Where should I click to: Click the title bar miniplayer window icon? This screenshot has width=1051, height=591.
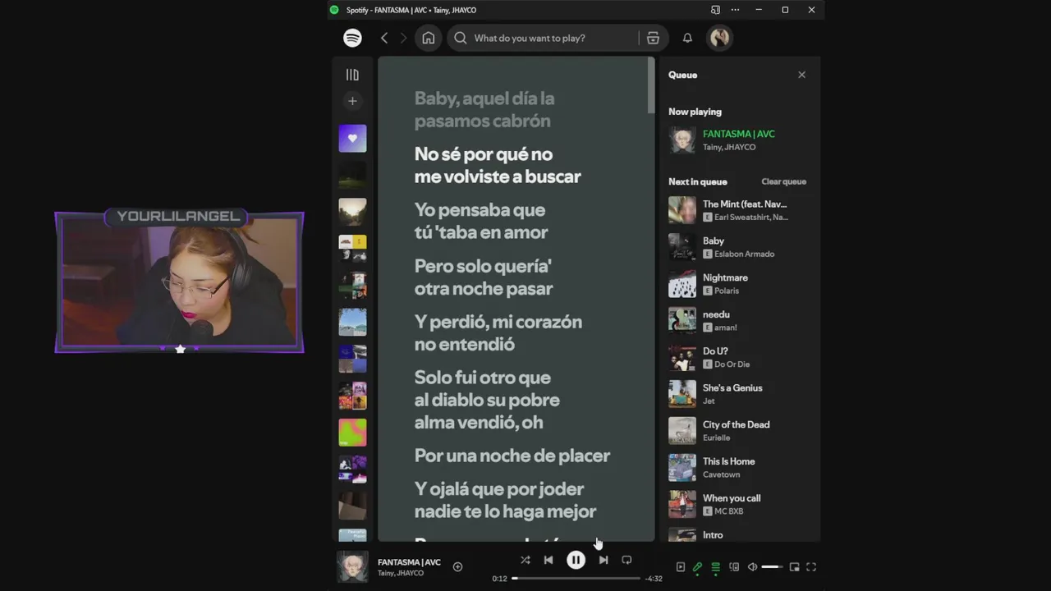coord(715,10)
